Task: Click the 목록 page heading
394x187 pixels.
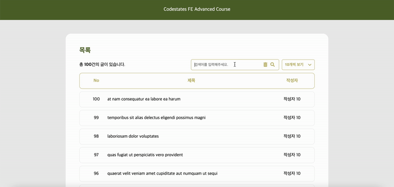Action: click(x=85, y=50)
